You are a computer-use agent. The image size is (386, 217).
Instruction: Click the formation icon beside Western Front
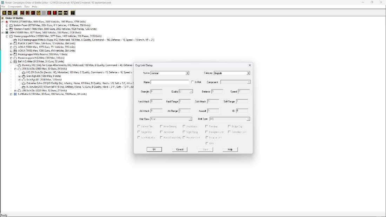(11, 29)
